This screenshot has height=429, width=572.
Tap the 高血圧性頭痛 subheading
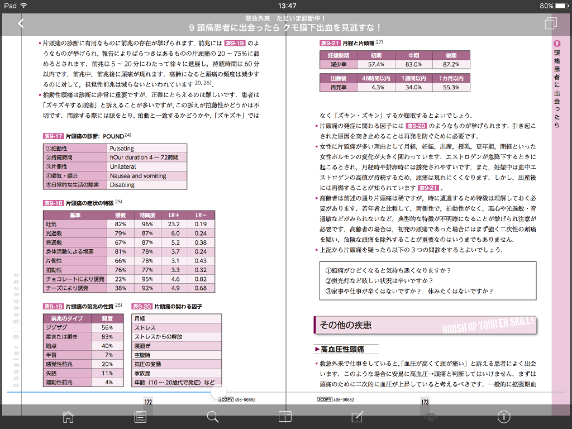click(342, 349)
